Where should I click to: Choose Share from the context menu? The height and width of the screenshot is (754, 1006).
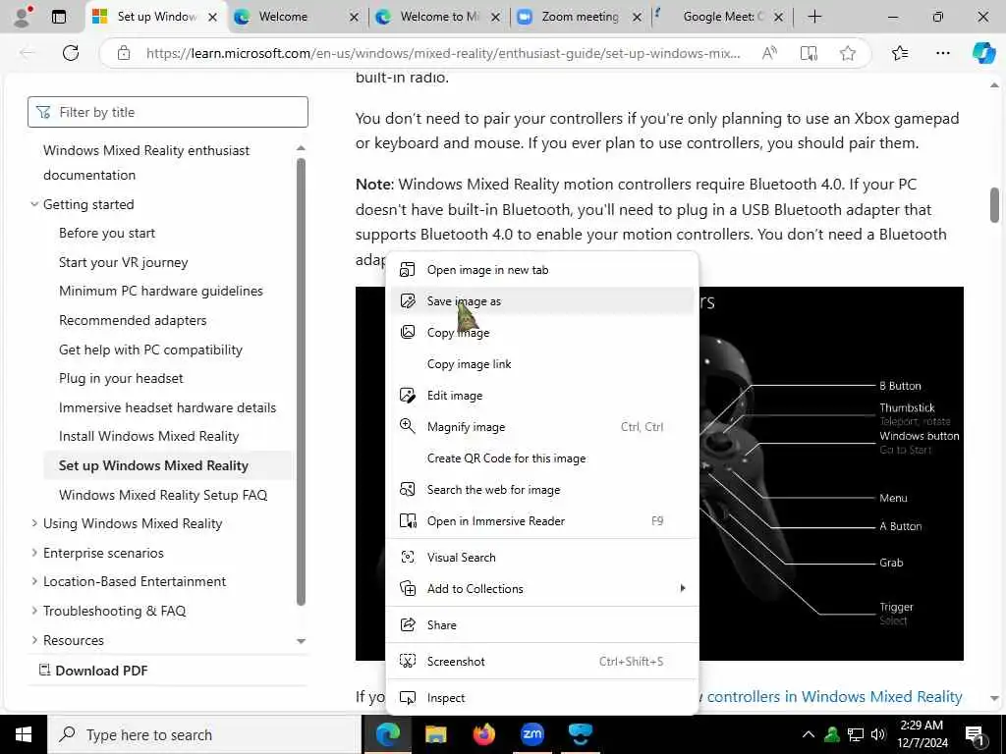point(542,625)
